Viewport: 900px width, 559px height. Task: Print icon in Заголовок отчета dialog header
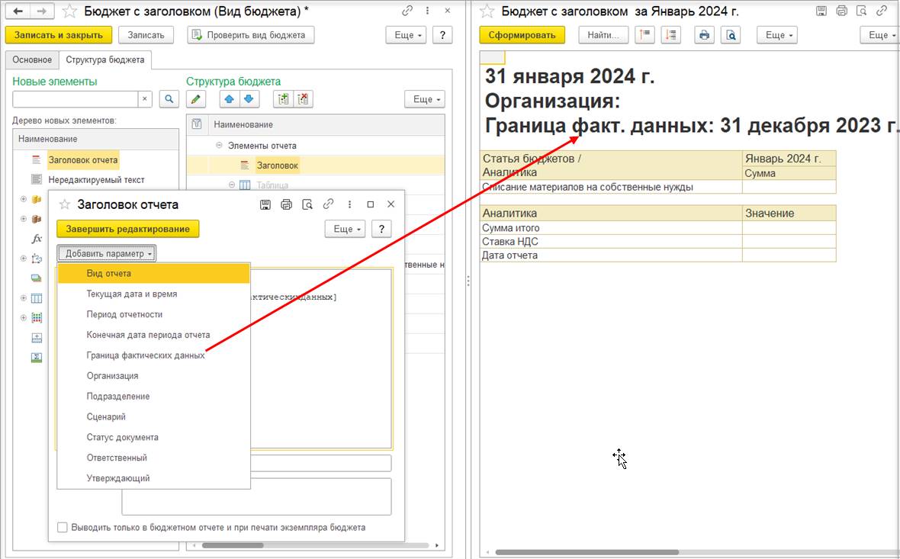click(287, 204)
